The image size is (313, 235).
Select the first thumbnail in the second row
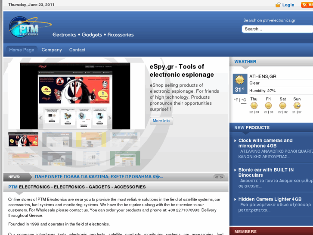click(23, 158)
